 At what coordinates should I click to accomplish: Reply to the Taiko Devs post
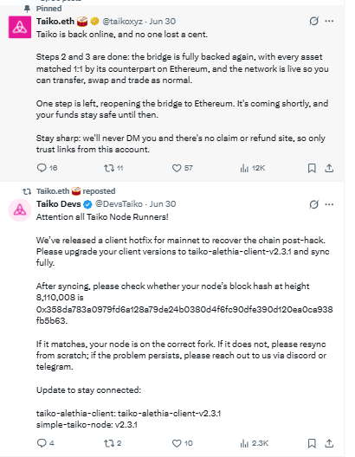(x=46, y=443)
